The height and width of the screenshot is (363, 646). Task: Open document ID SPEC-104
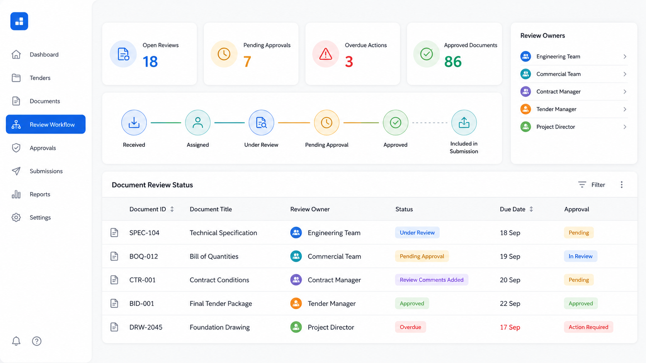(x=144, y=233)
